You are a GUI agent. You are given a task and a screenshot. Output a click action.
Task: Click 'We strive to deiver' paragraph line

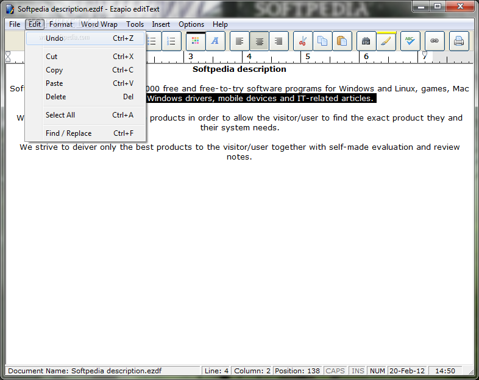[239, 147]
